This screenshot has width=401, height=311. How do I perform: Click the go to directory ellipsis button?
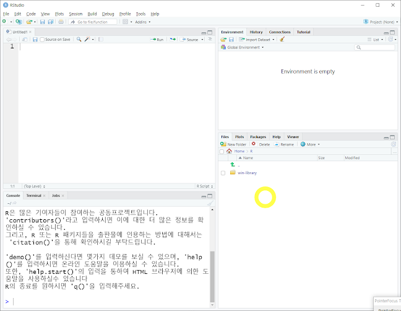tap(395, 152)
